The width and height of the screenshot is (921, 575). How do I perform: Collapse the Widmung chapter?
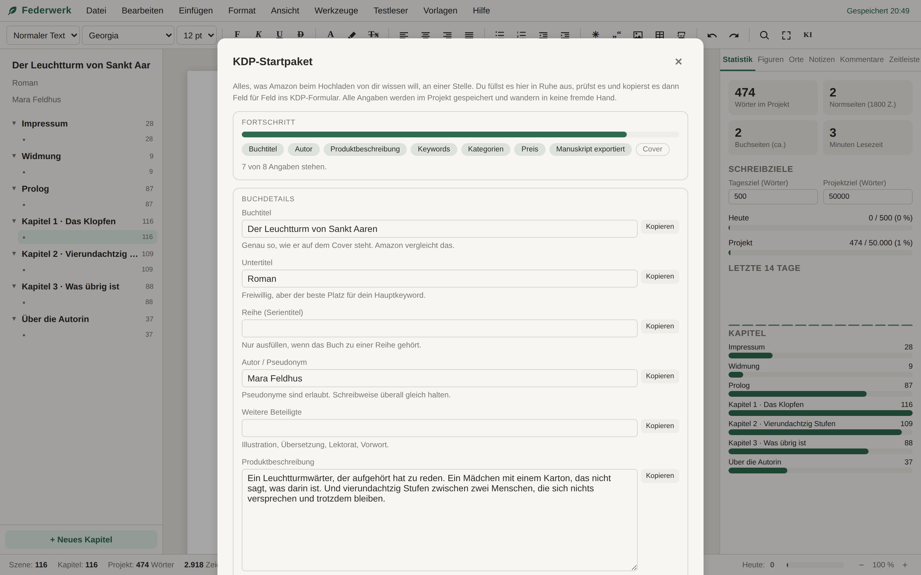coord(14,156)
